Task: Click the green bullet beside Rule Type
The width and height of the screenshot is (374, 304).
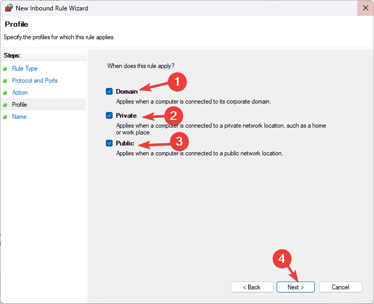Action: pos(5,69)
